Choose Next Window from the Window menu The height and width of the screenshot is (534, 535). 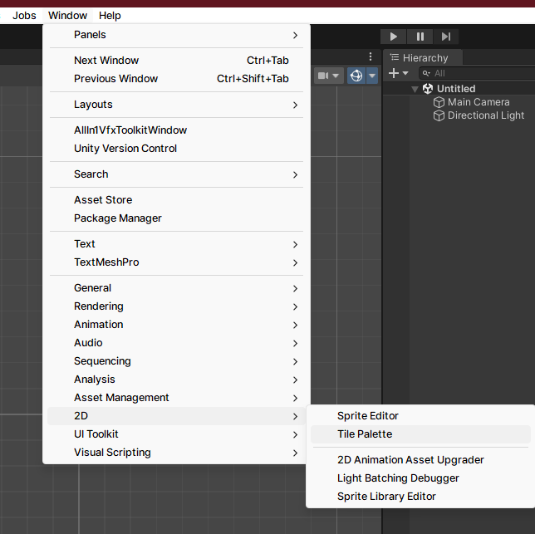(176, 61)
